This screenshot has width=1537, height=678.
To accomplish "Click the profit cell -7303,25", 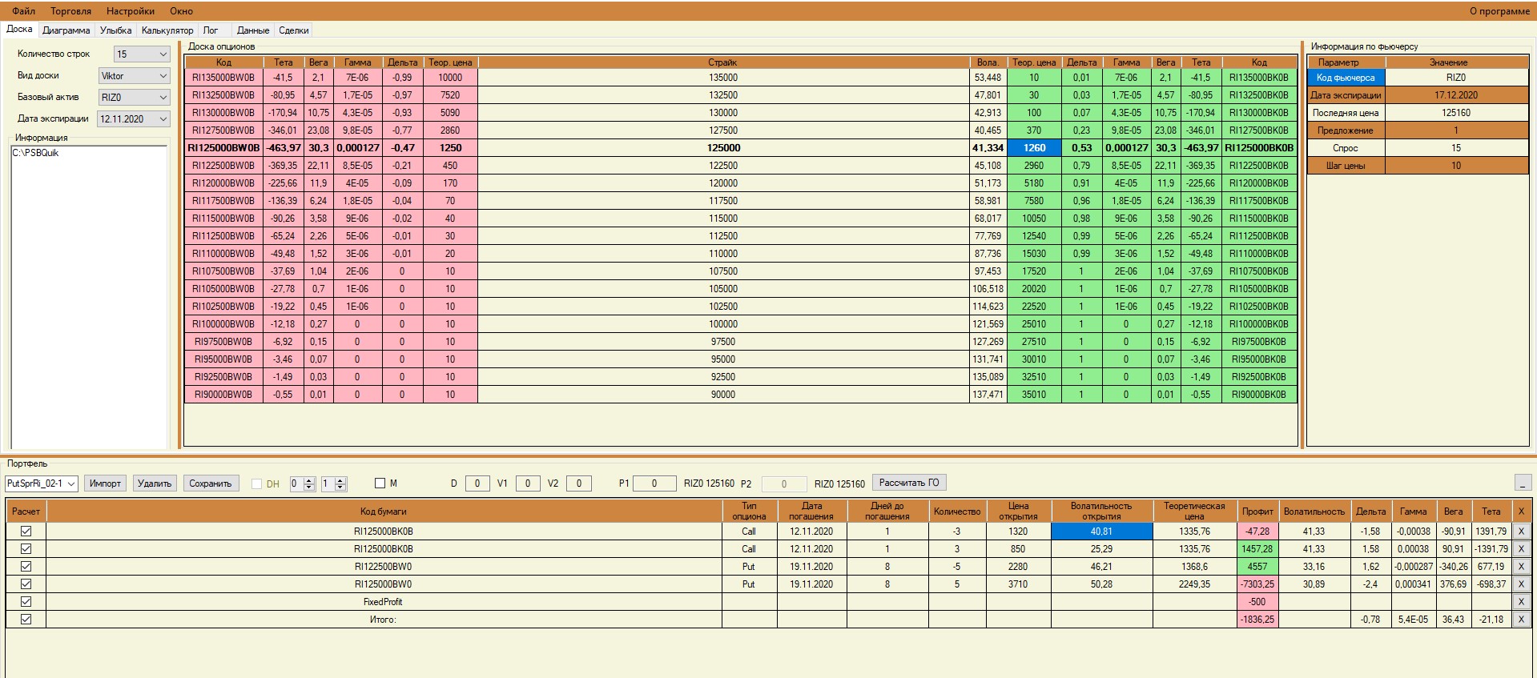I will tap(1257, 584).
